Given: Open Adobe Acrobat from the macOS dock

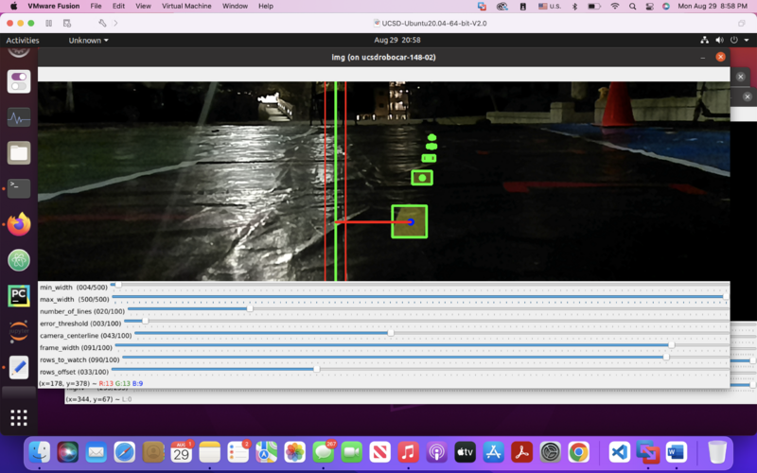Looking at the screenshot, I should [522, 452].
